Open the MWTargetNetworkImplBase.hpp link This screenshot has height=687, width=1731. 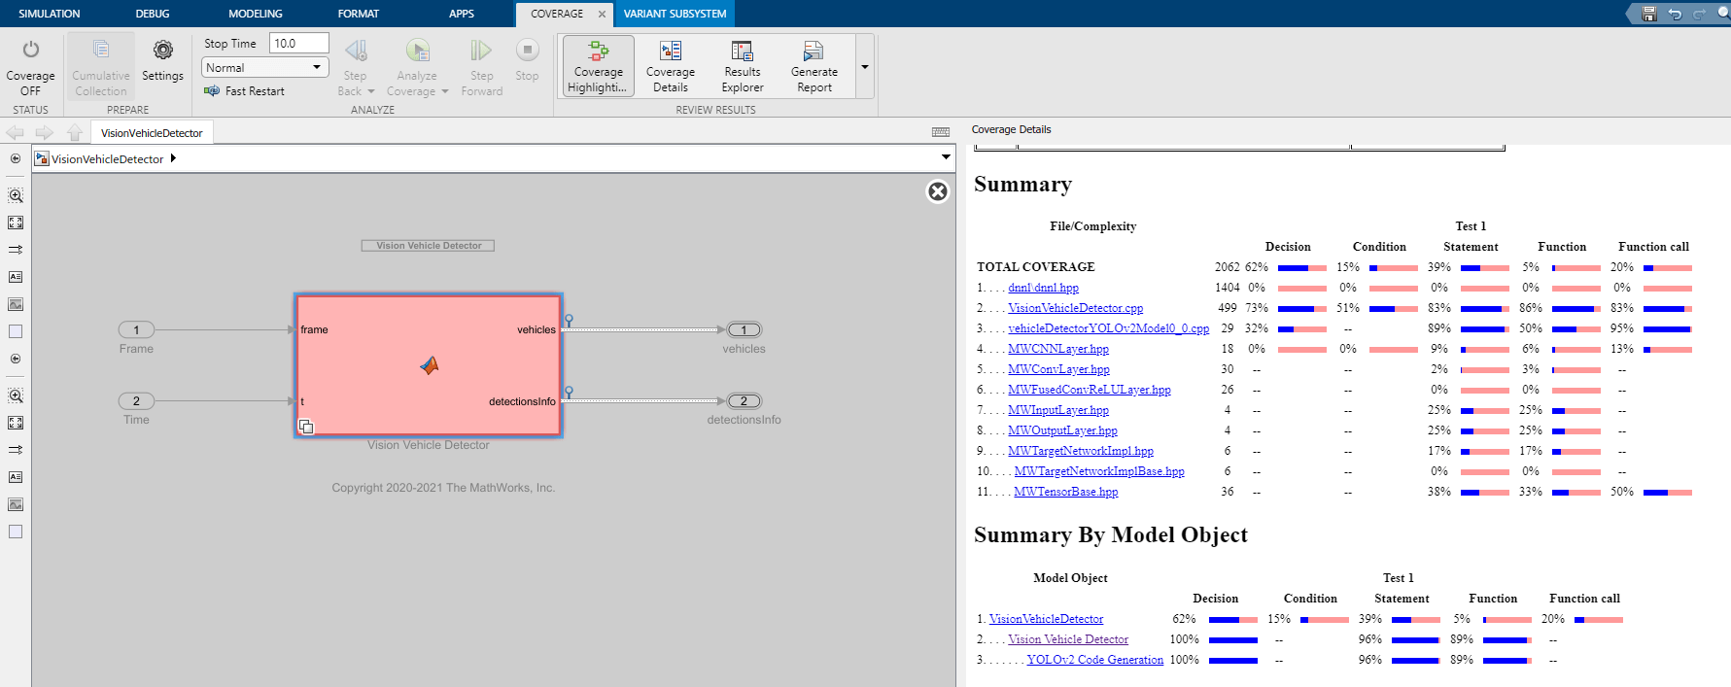pyautogui.click(x=1099, y=471)
